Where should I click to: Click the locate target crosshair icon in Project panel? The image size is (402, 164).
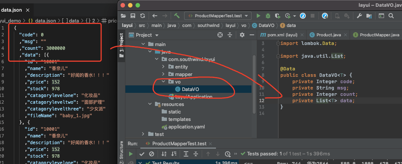pyautogui.click(x=220, y=35)
